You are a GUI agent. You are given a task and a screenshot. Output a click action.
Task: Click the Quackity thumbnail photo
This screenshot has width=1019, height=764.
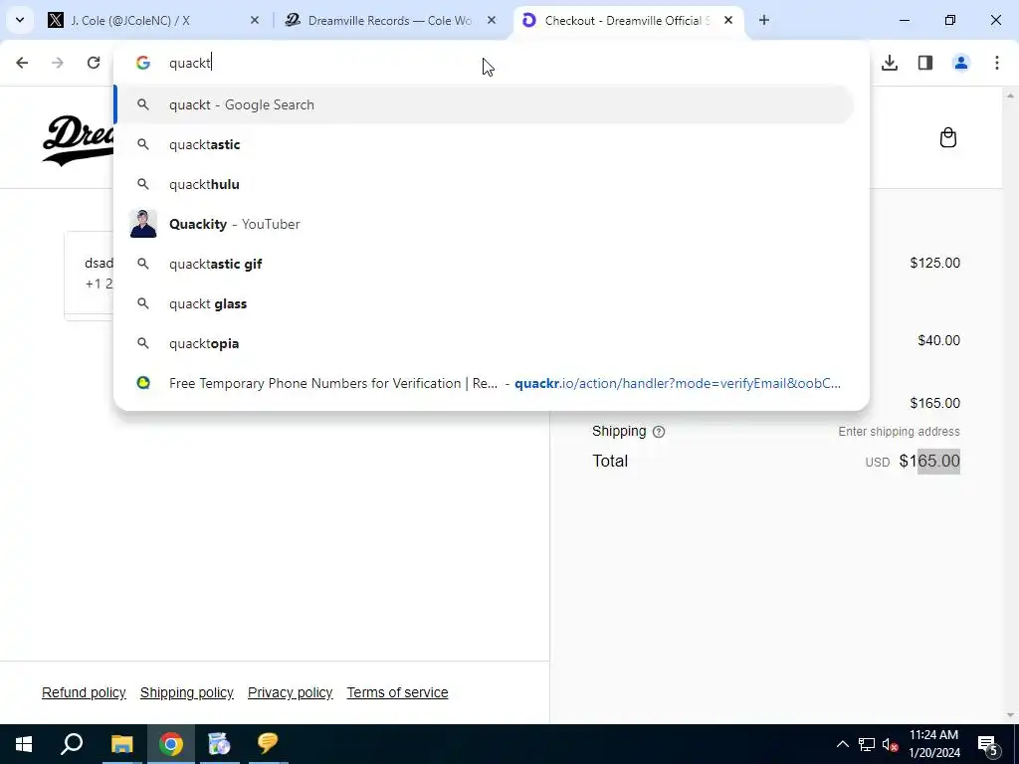[143, 224]
